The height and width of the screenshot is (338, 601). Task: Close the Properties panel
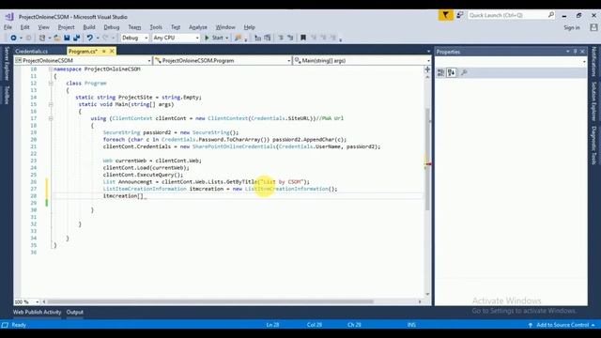[582, 52]
